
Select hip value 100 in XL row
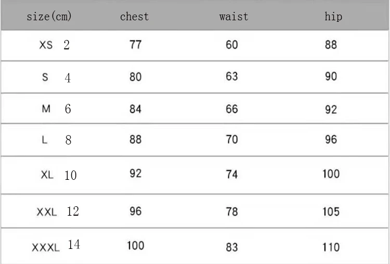click(331, 174)
